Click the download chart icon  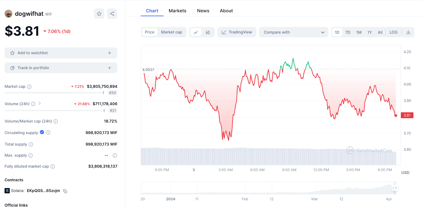coord(408,32)
